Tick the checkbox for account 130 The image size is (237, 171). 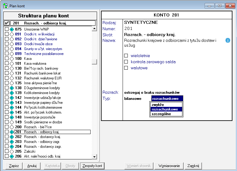(7, 68)
